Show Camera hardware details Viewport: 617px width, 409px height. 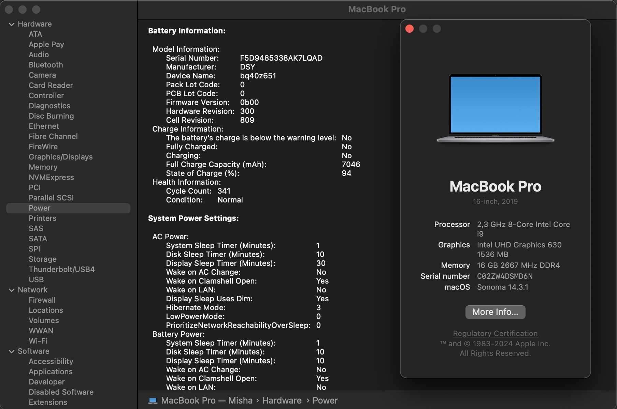click(42, 75)
